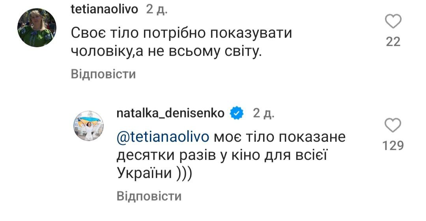View the 129 likes count

tap(393, 146)
